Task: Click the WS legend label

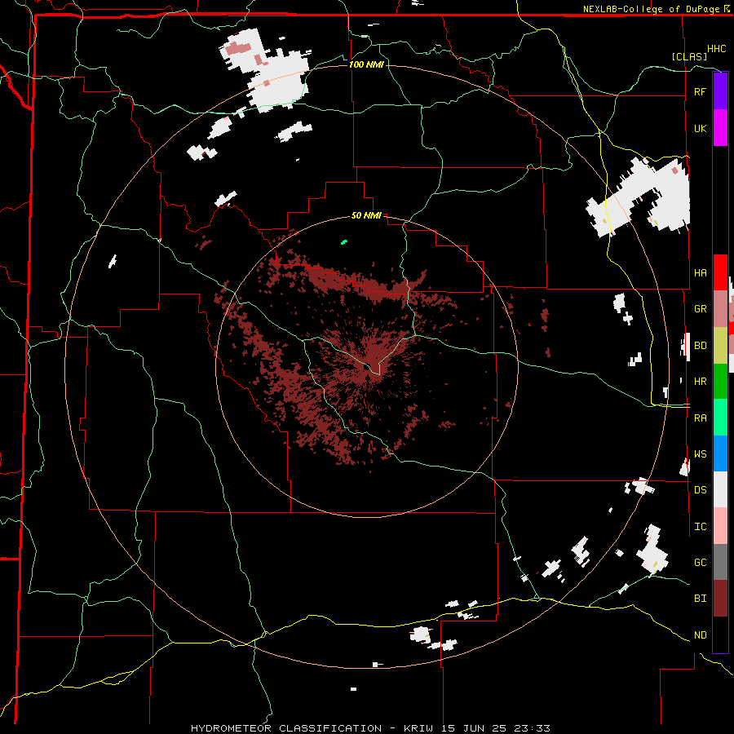Action: pyautogui.click(x=700, y=454)
